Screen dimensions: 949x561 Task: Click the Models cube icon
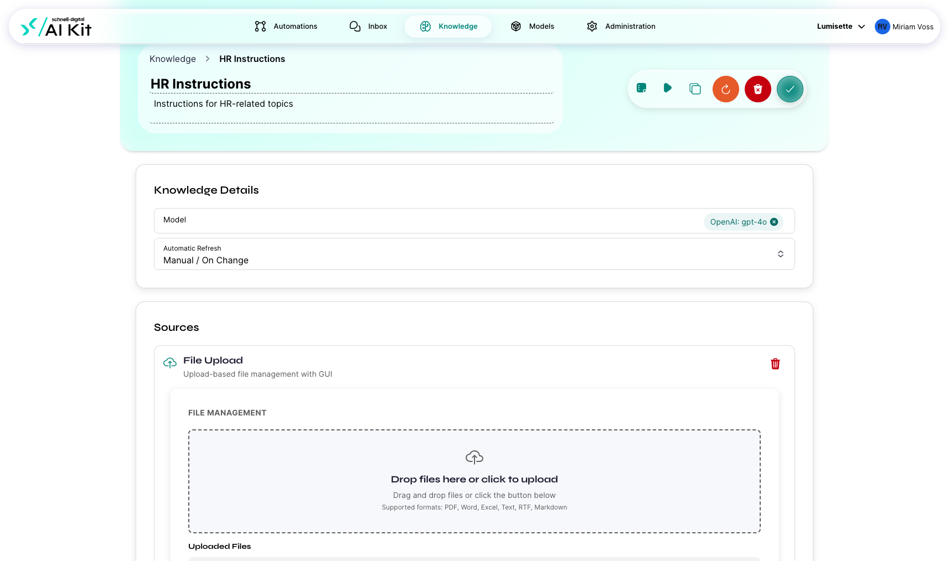pos(516,26)
